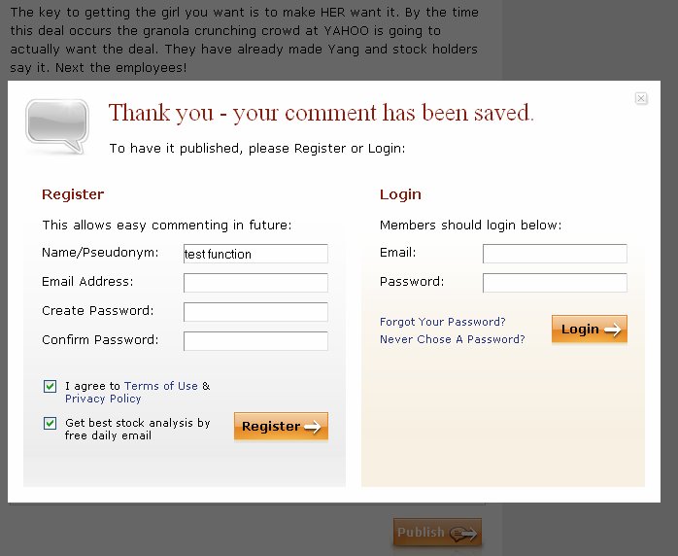Click the dimmed Publish button
This screenshot has height=556, width=678.
(437, 533)
